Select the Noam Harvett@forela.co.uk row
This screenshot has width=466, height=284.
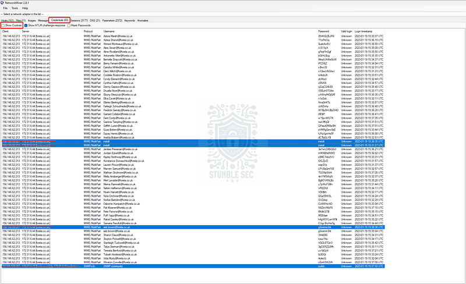coord(193,192)
